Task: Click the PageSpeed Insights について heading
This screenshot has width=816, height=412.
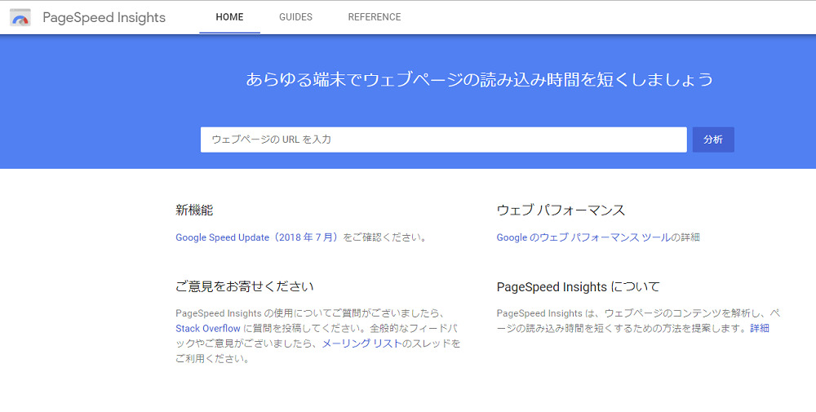Action: pos(578,286)
